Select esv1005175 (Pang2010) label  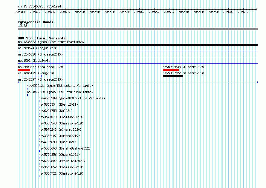[x=37, y=73]
